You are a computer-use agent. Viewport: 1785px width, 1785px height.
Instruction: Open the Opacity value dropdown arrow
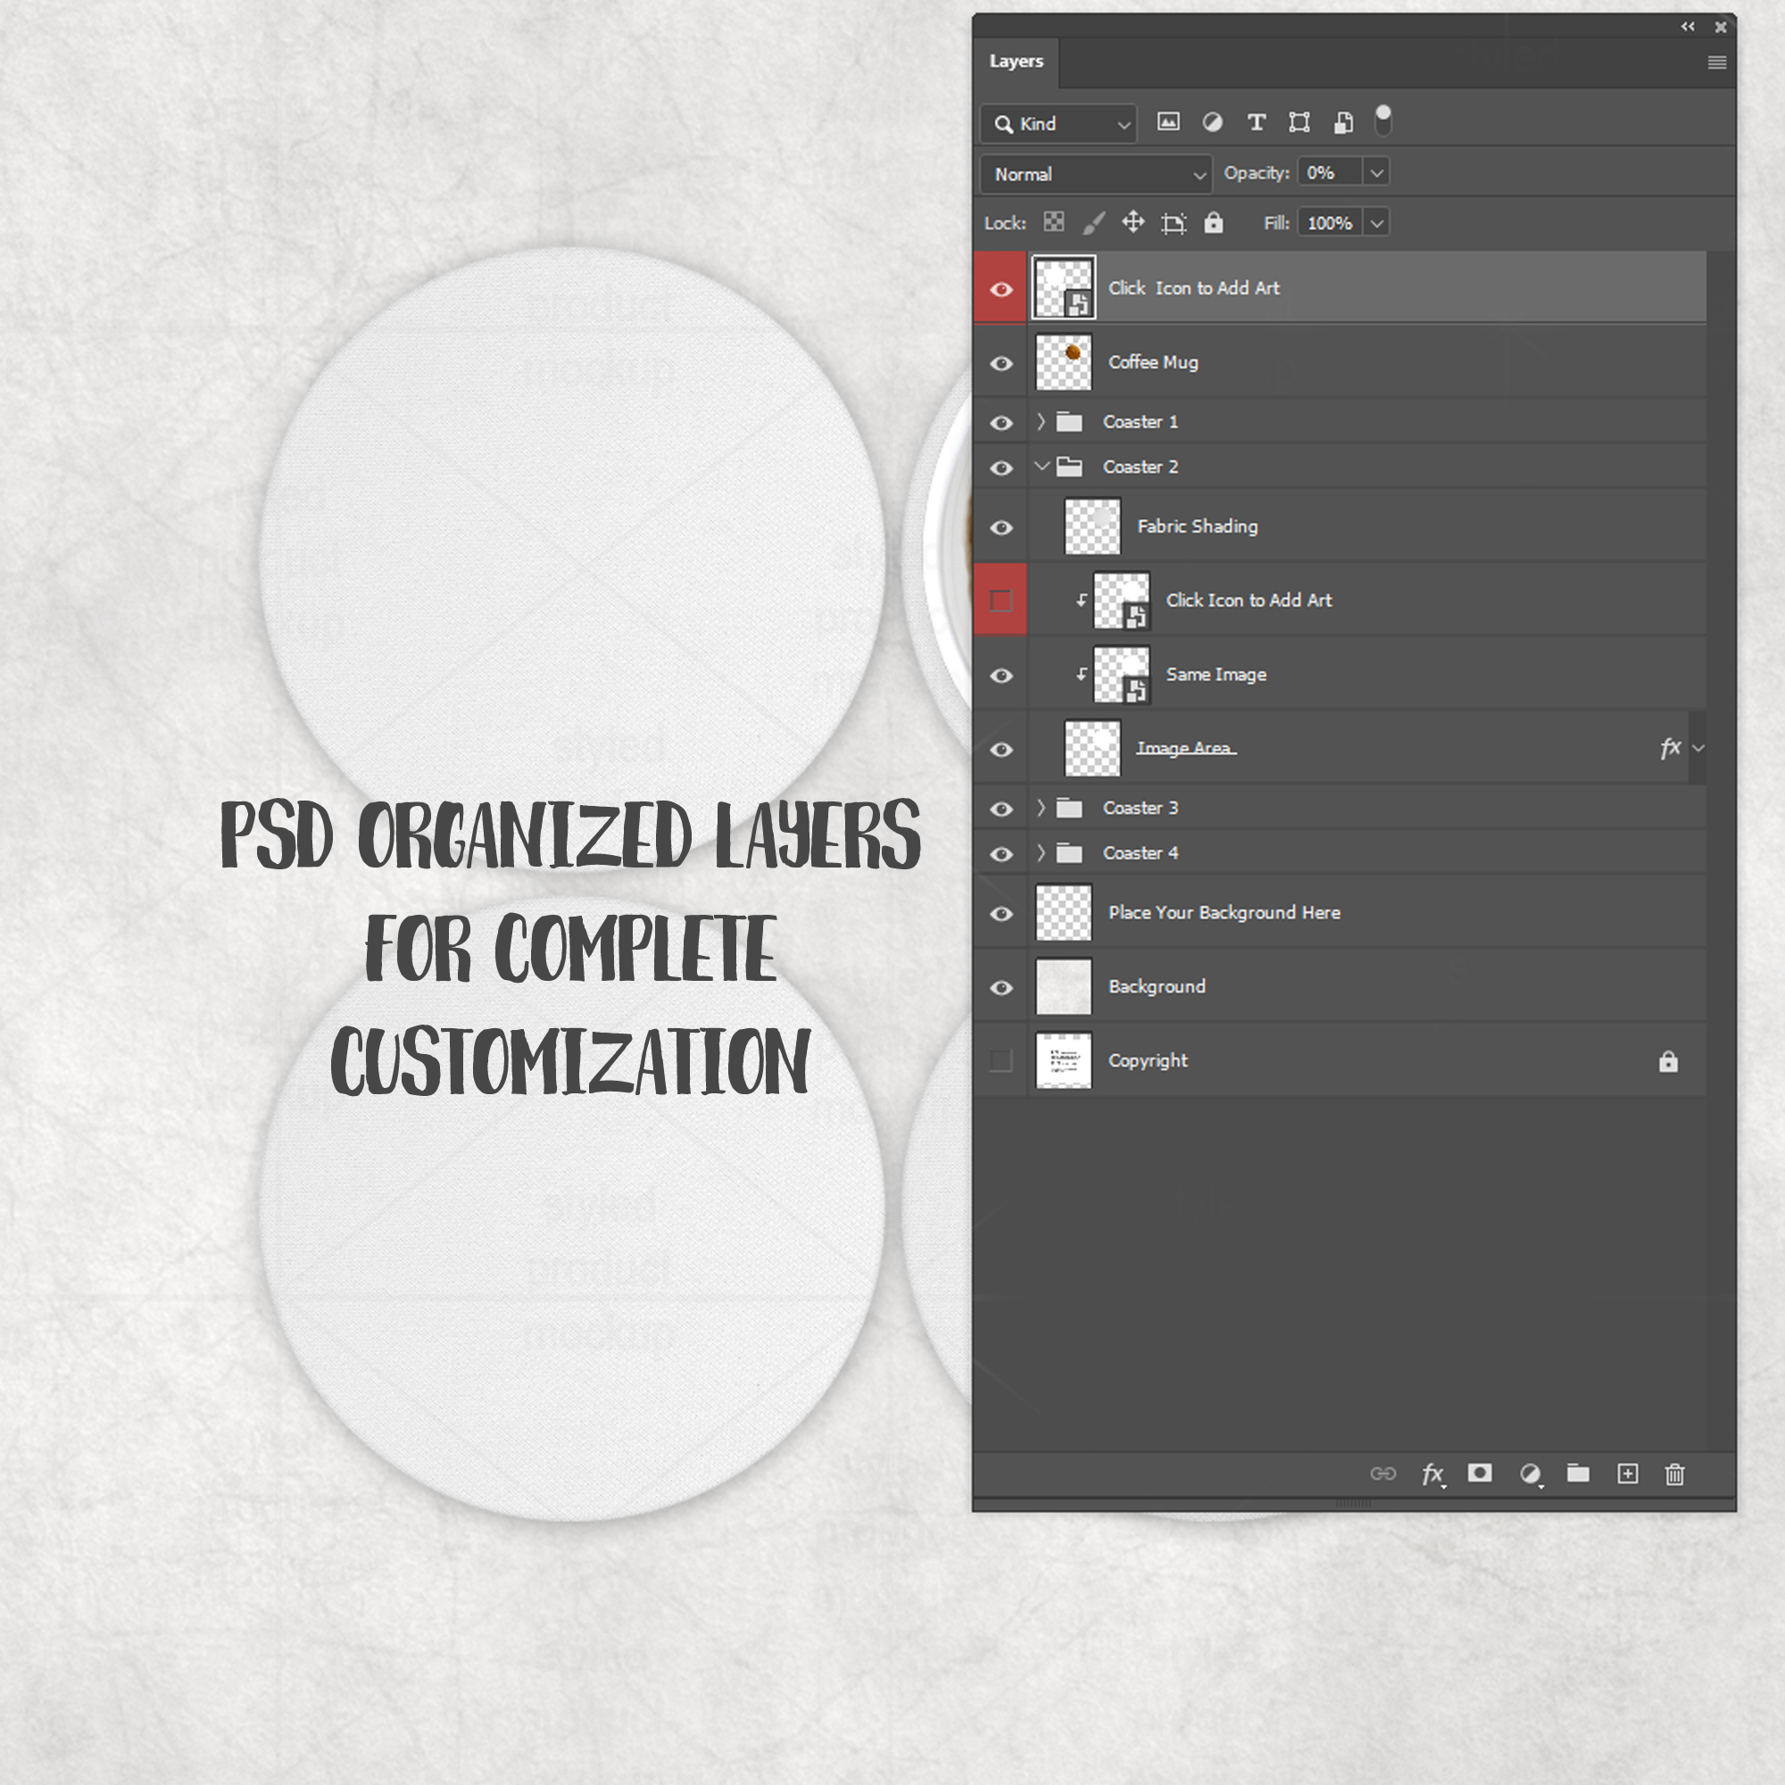coord(1375,173)
